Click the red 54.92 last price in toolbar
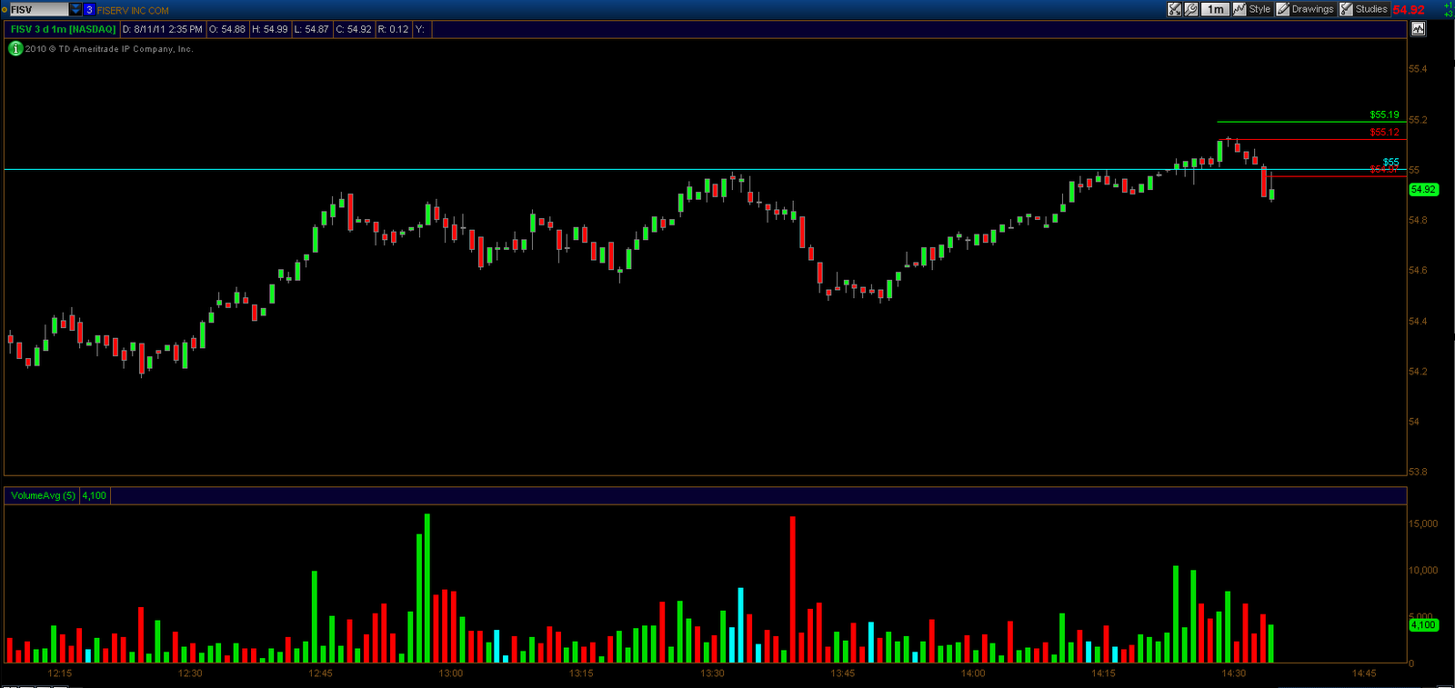The width and height of the screenshot is (1455, 688). pos(1409,10)
